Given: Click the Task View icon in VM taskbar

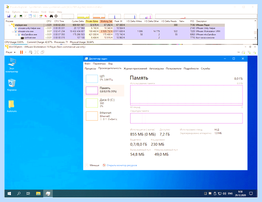Looking at the screenshot, I should 28,194.
